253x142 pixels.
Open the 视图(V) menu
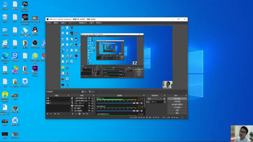(x=64, y=23)
